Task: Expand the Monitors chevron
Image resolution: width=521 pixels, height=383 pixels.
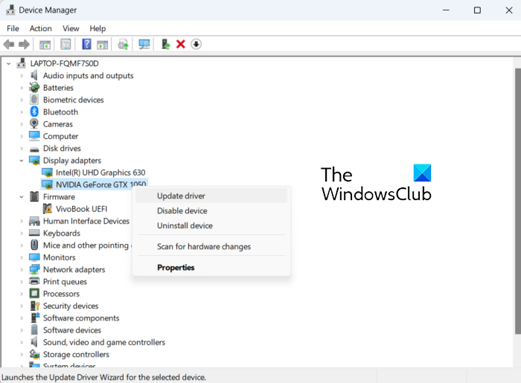Action: pyautogui.click(x=22, y=257)
